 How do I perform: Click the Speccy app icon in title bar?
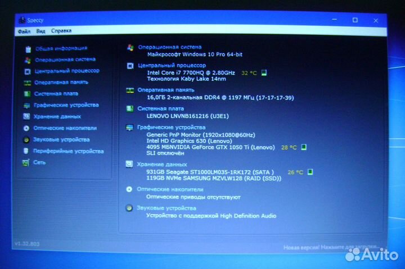(x=22, y=20)
